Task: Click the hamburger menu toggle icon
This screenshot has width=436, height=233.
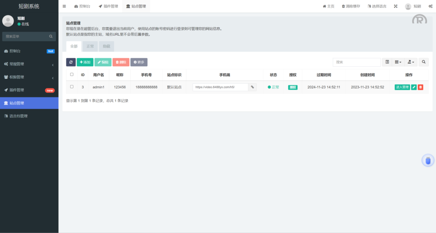Action: 64,6
